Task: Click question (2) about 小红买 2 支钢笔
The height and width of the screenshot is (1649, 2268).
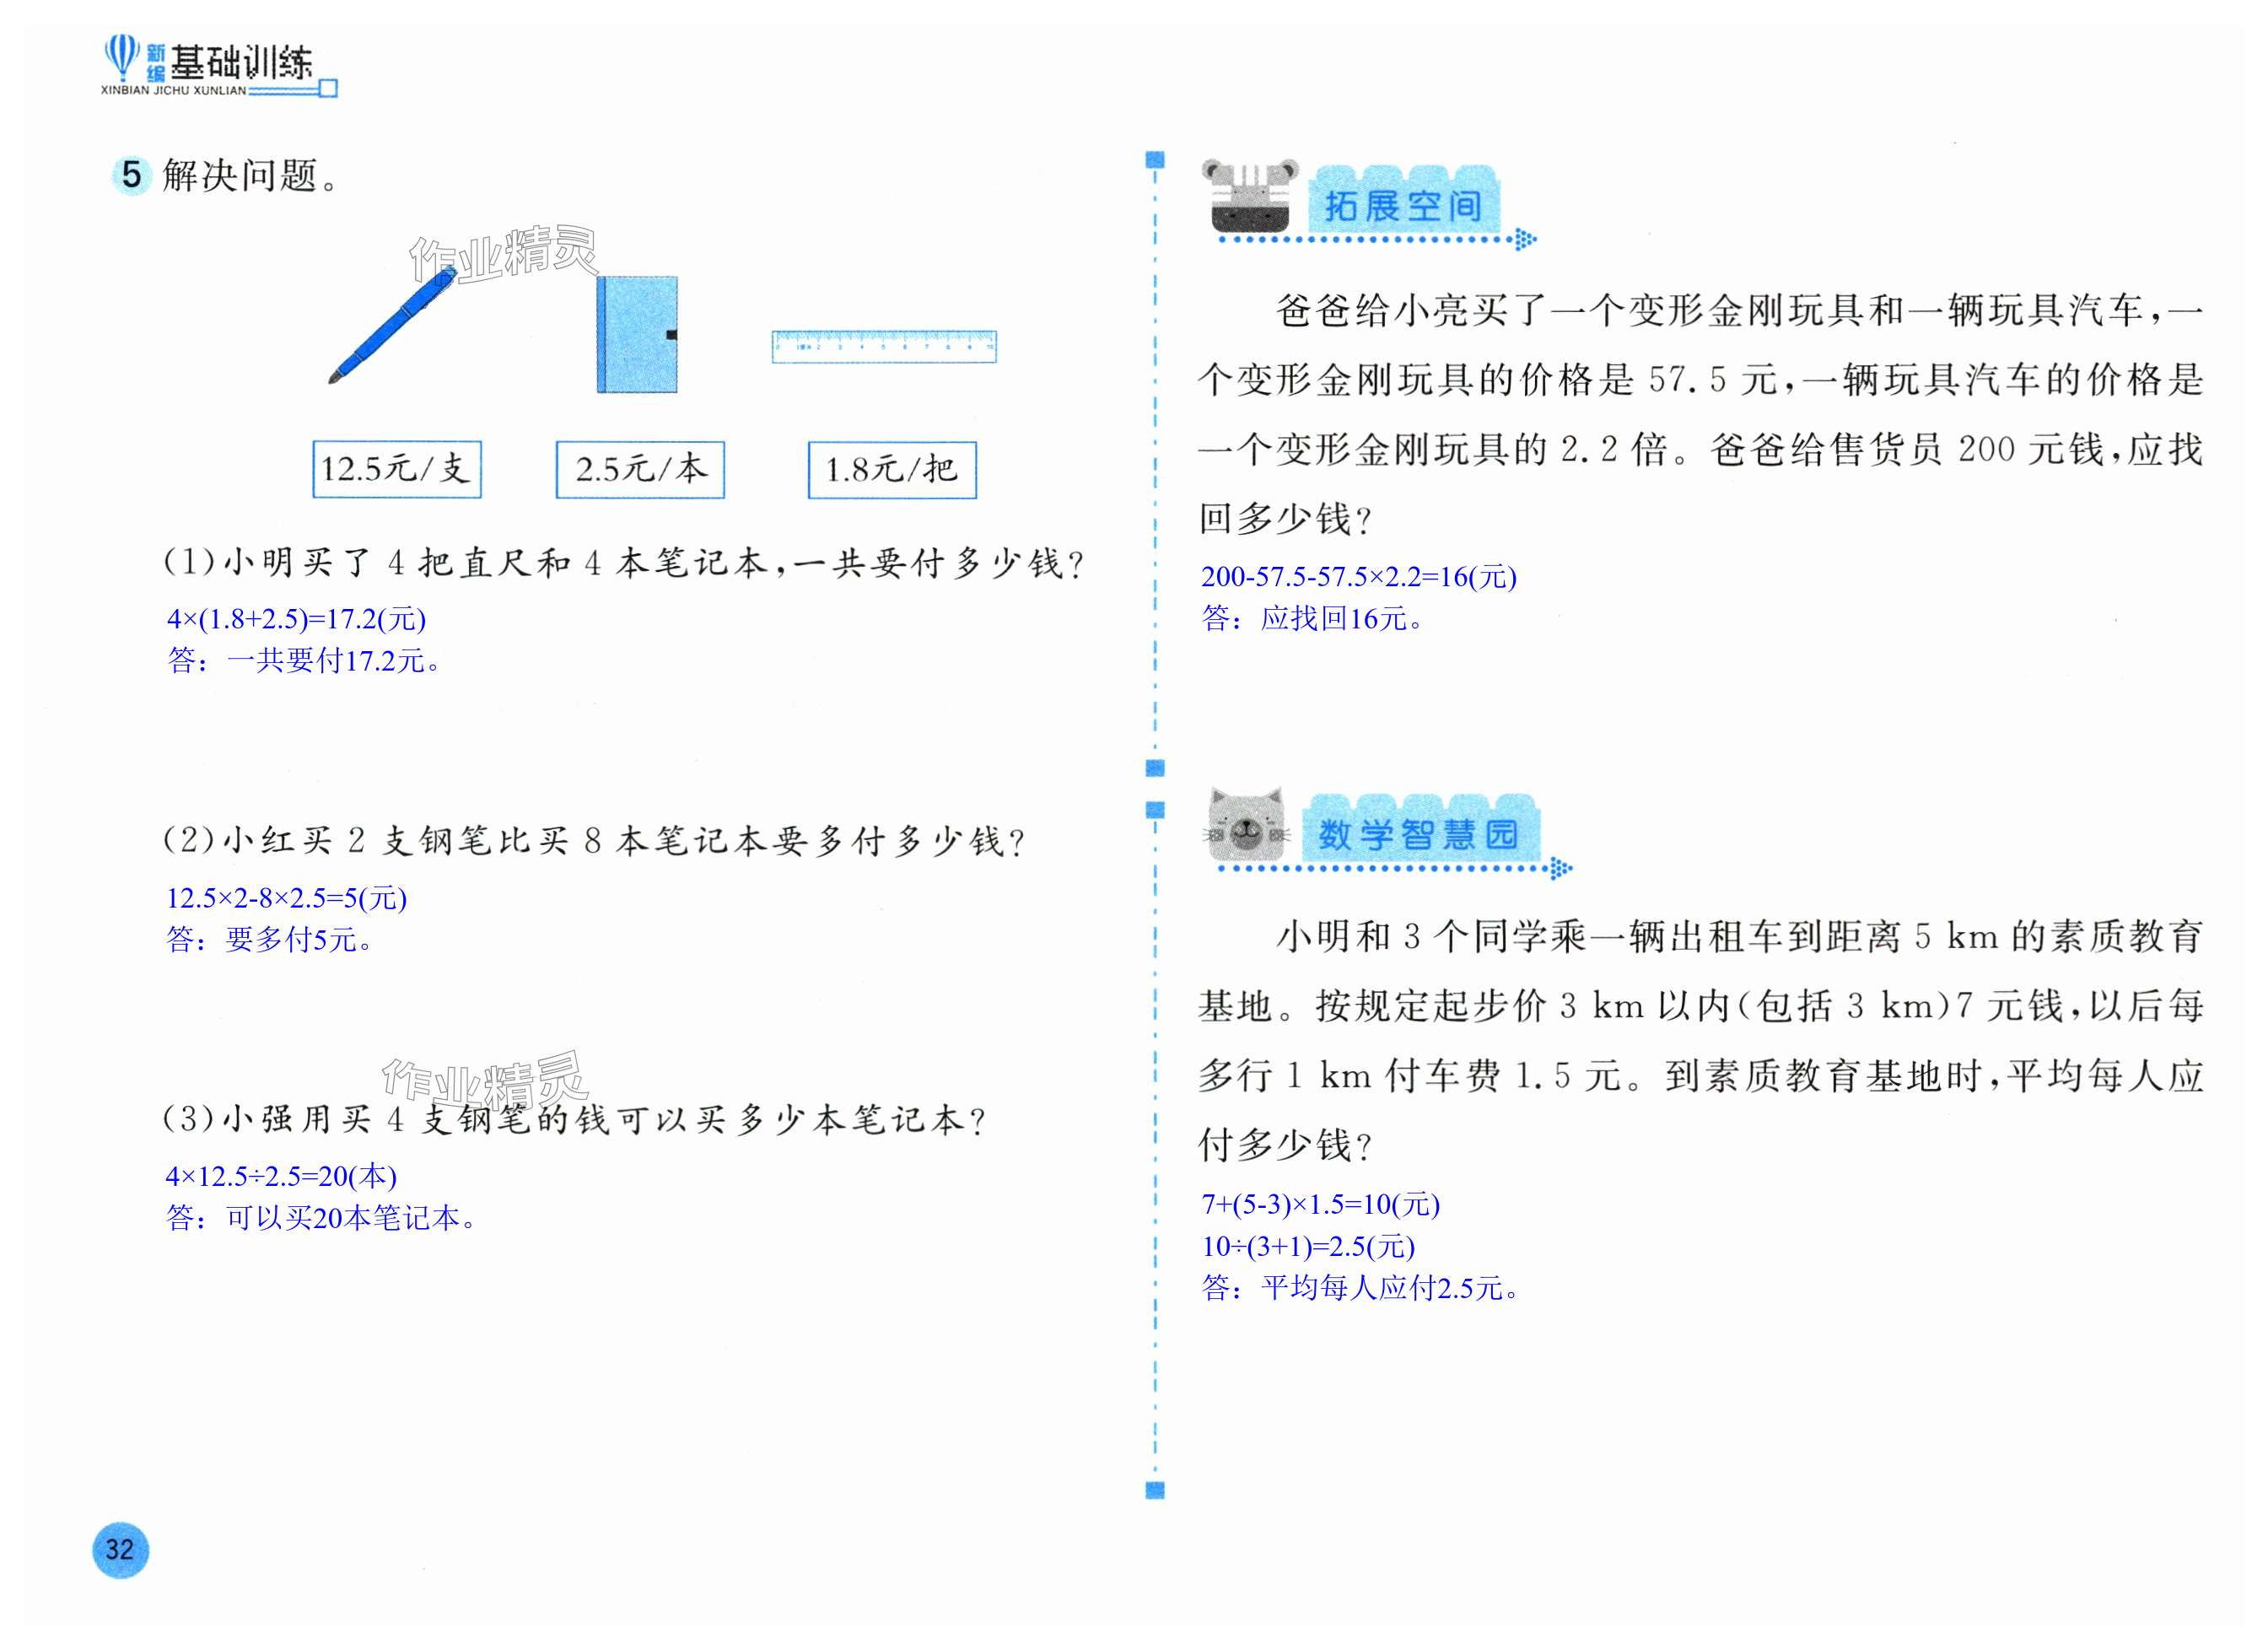Action: click(594, 841)
